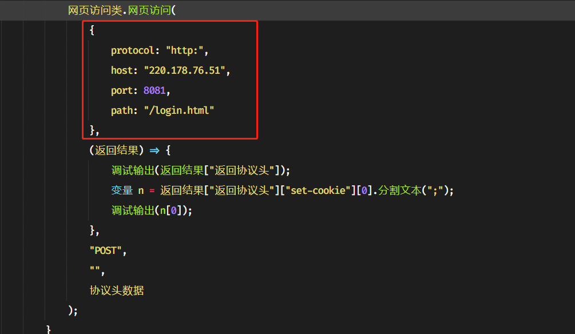Select the 网页访问 method name on the first line
This screenshot has width=575, height=334.
[149, 10]
